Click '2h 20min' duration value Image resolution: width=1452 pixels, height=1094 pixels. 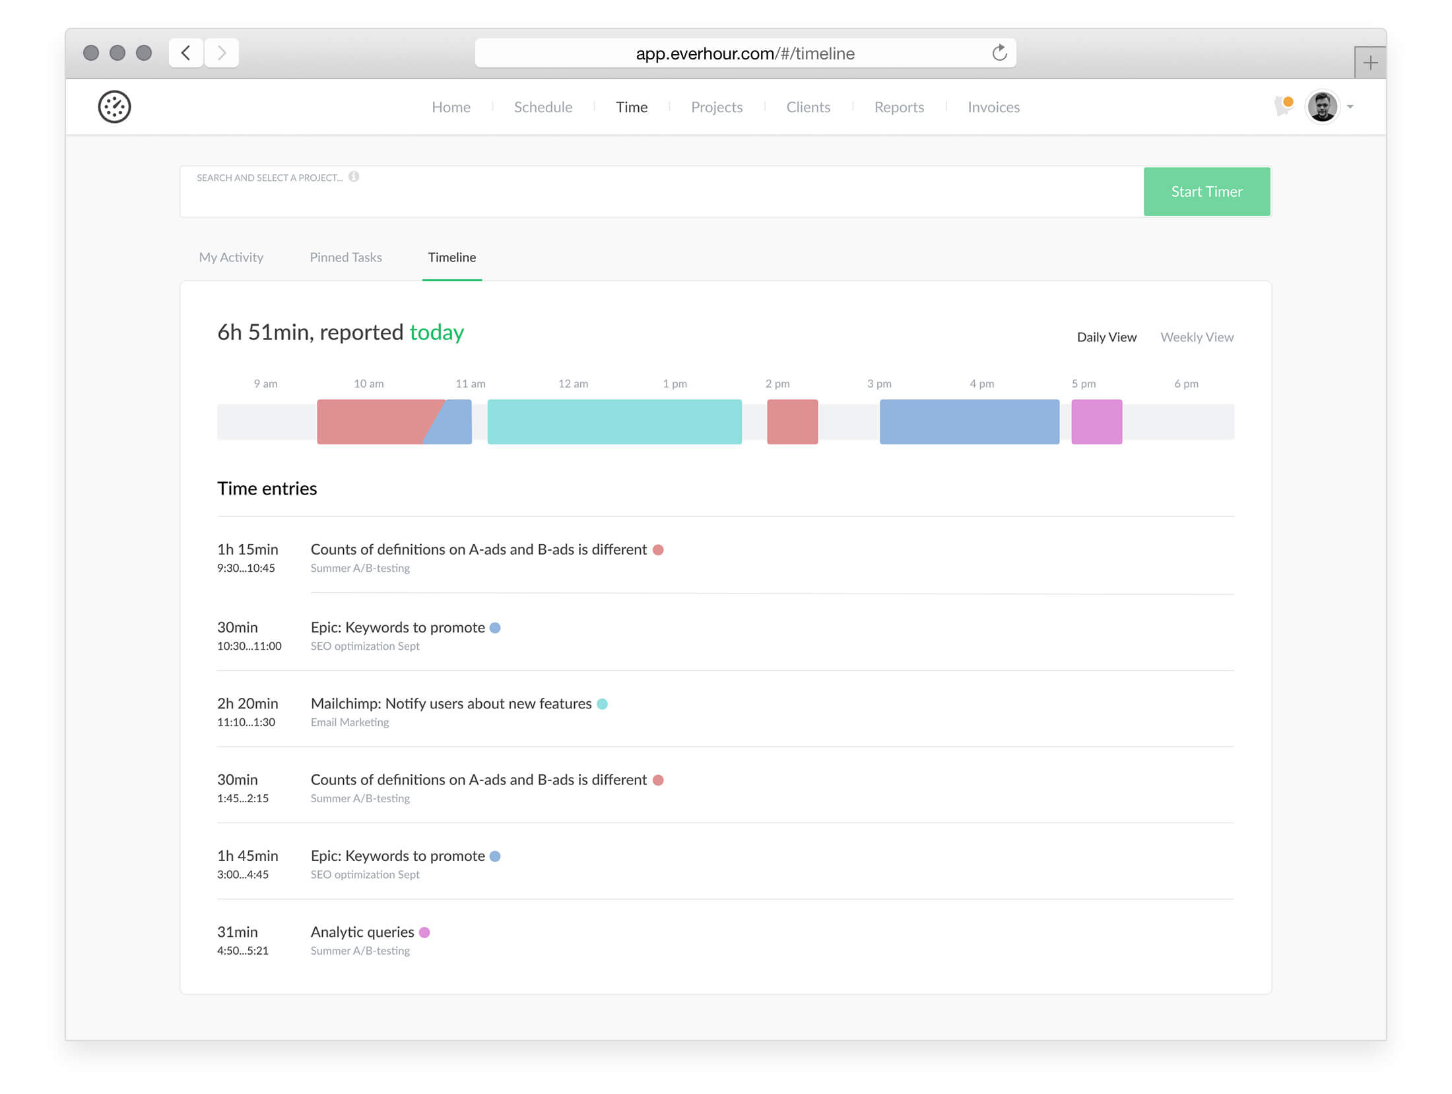click(247, 704)
